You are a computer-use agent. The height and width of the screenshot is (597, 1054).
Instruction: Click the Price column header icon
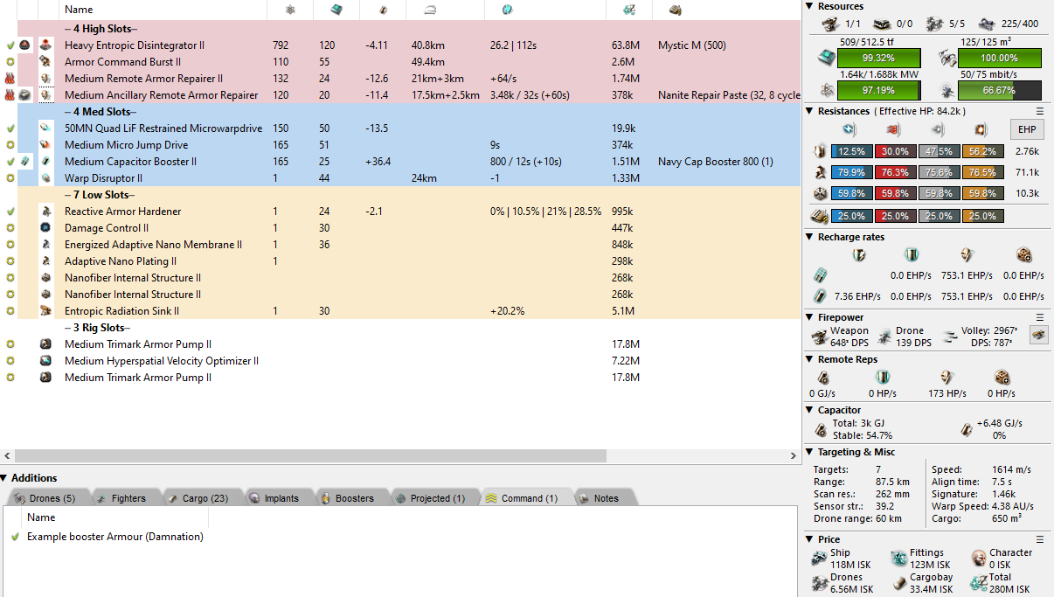point(628,10)
